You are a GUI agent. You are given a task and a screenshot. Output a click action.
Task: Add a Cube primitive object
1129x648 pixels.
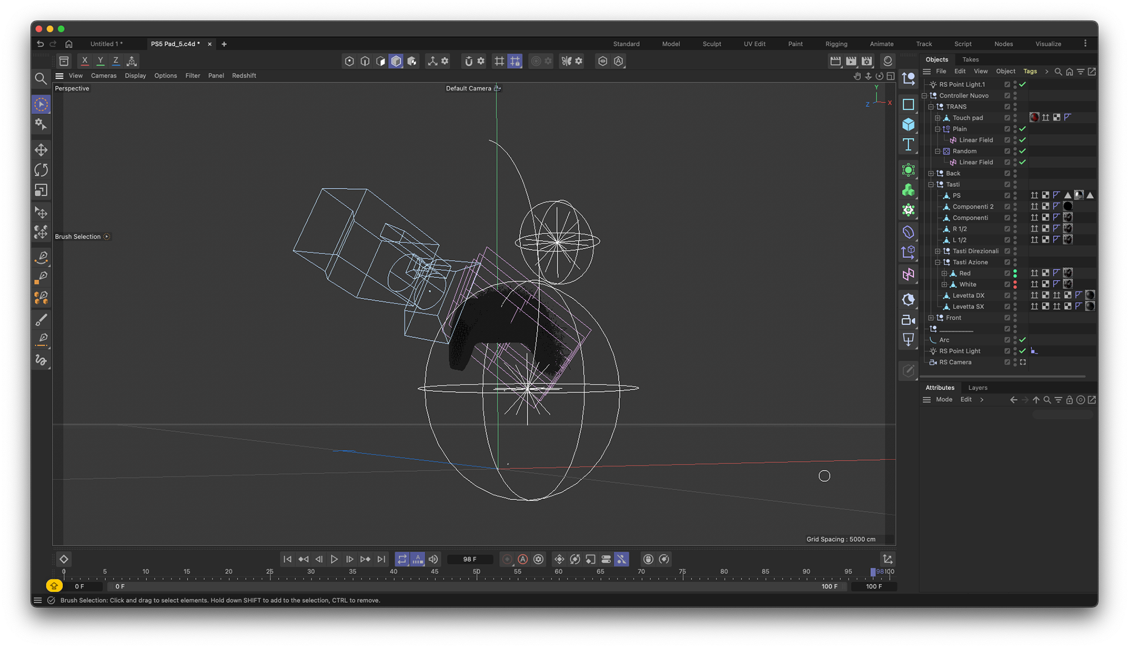[908, 125]
